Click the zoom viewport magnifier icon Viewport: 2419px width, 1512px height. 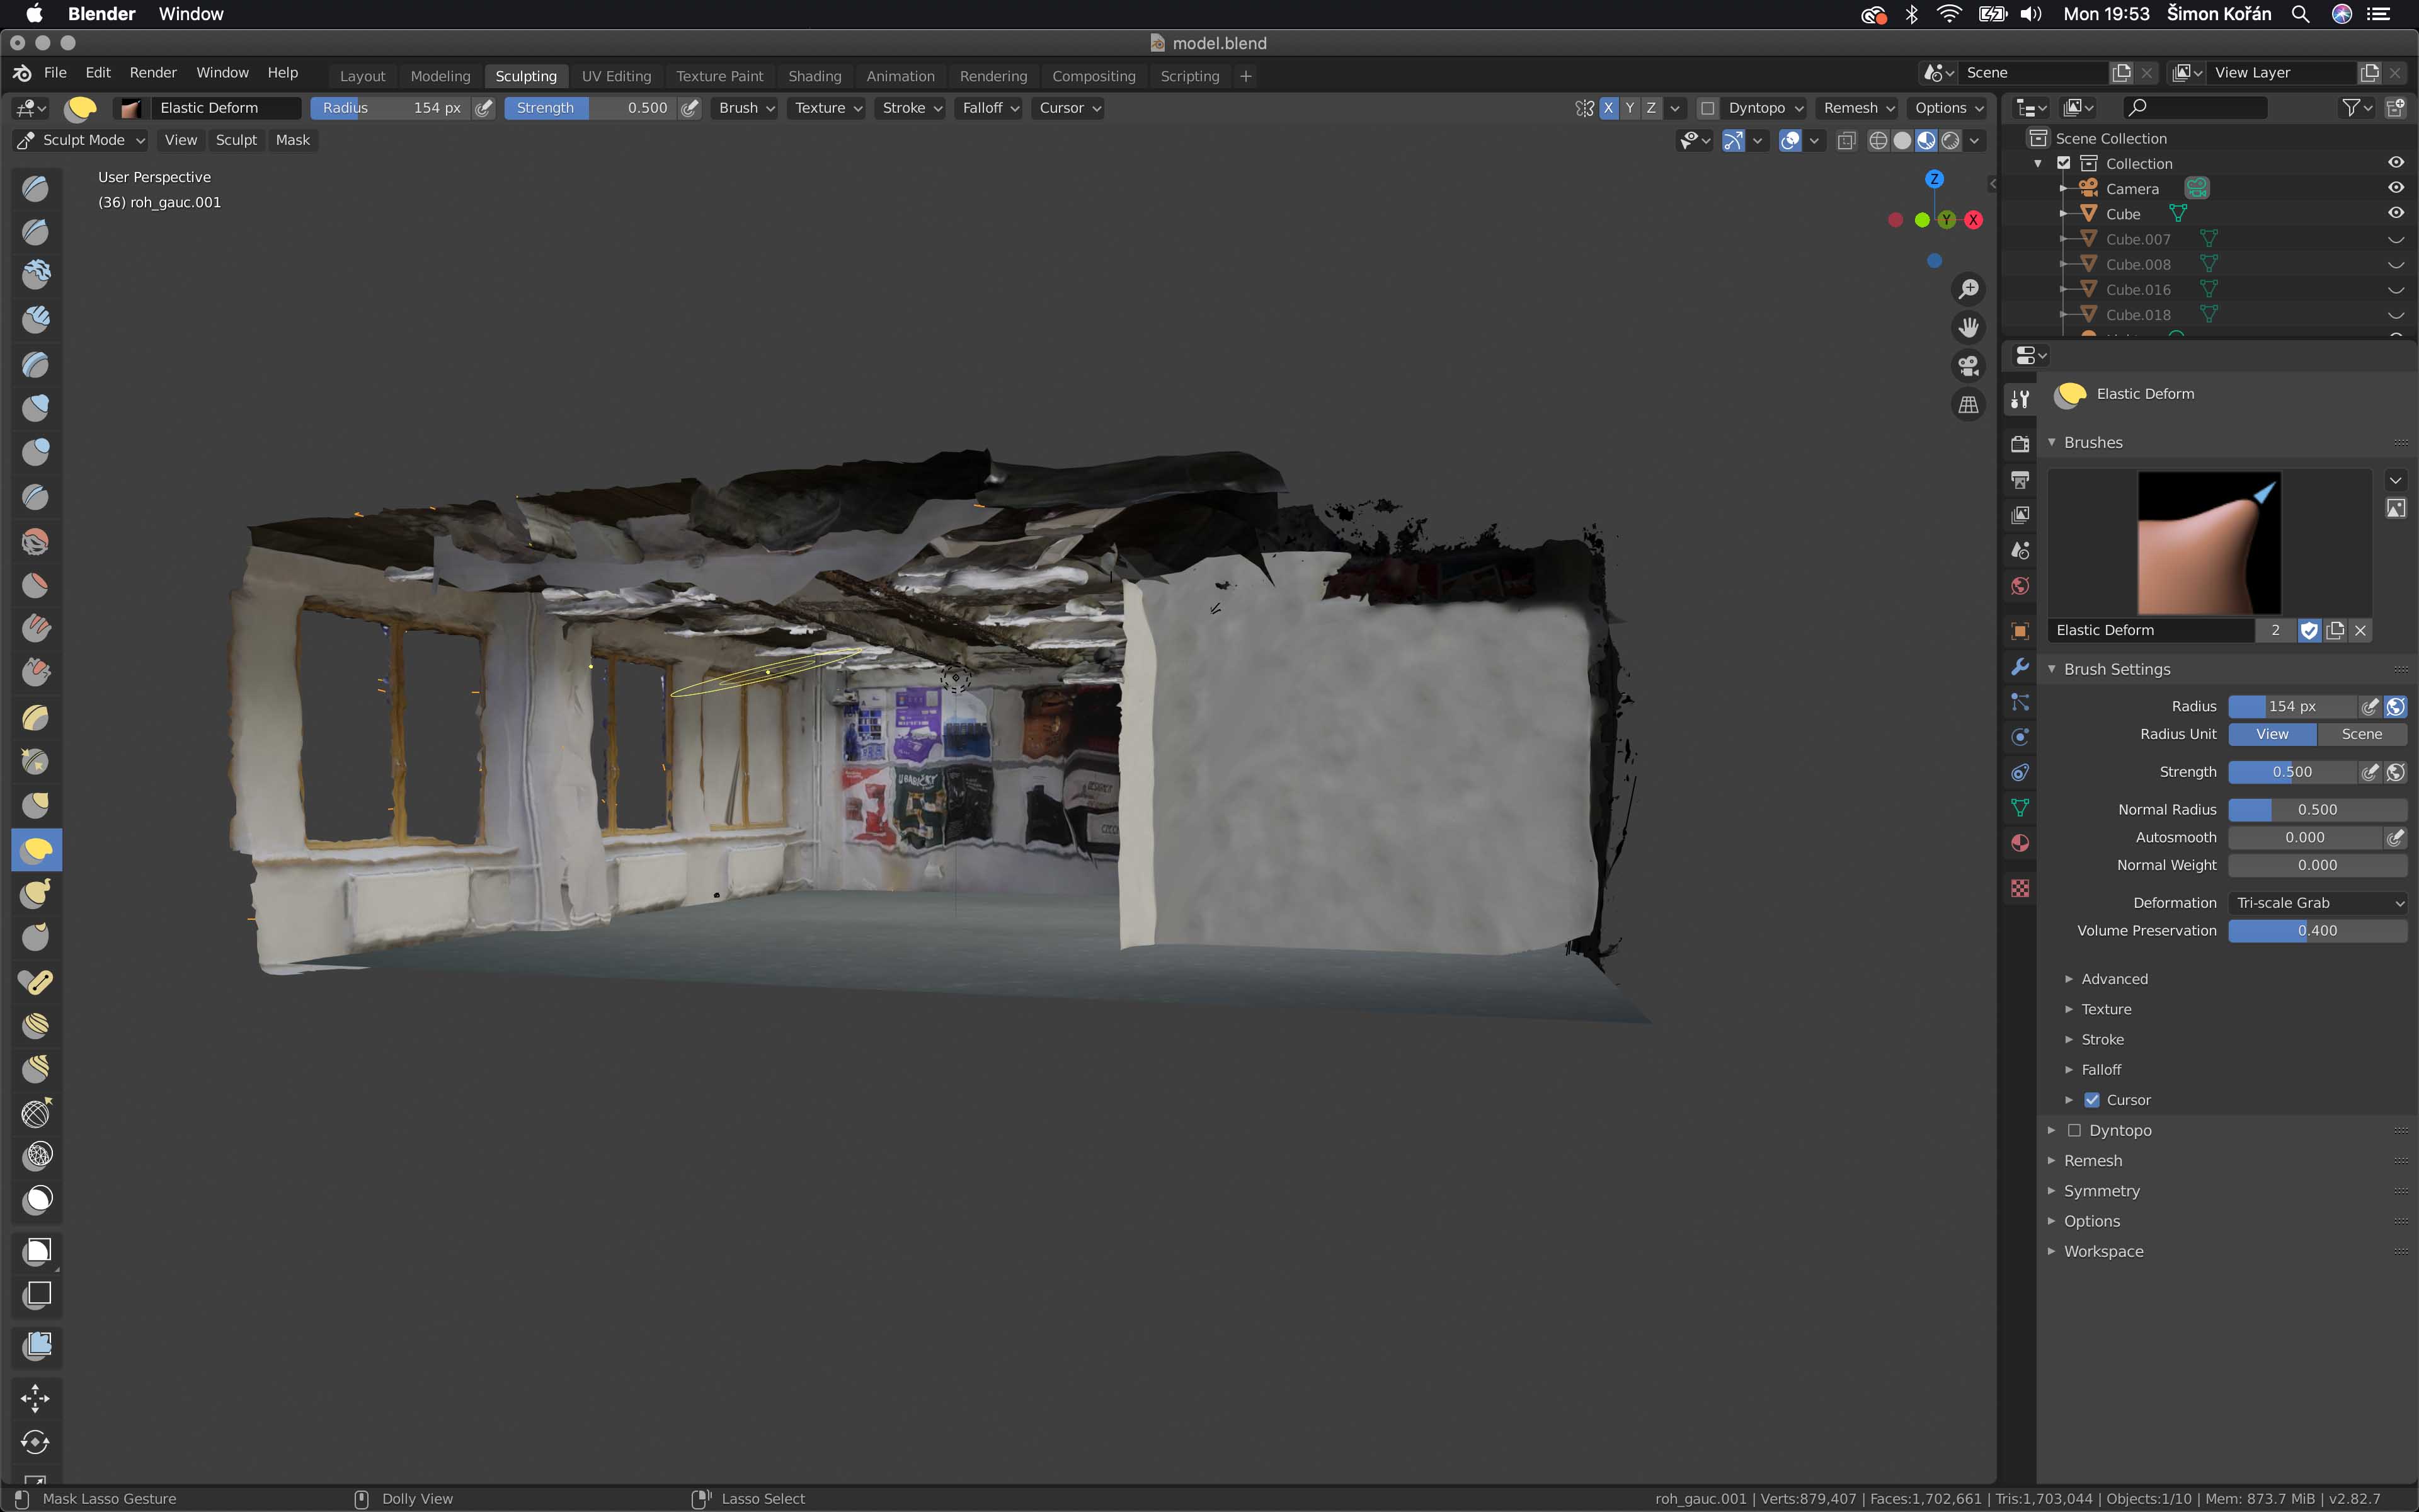pos(1968,289)
